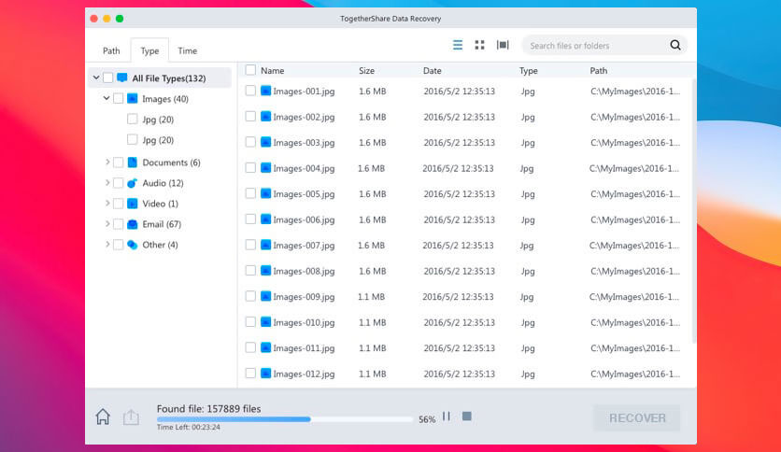This screenshot has height=452, width=781.
Task: Tick the Documents (6) checkbox
Action: click(x=118, y=162)
